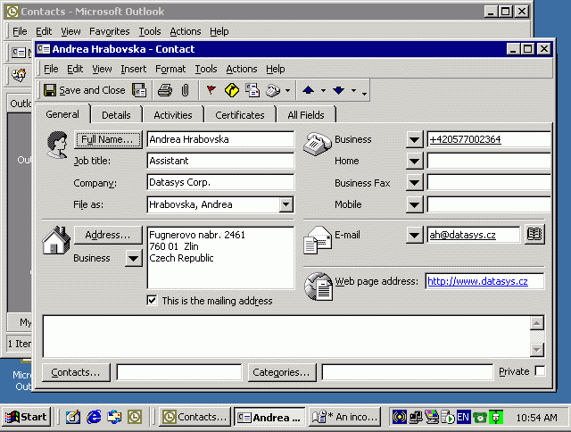Click the Business phone number field

pyautogui.click(x=488, y=139)
